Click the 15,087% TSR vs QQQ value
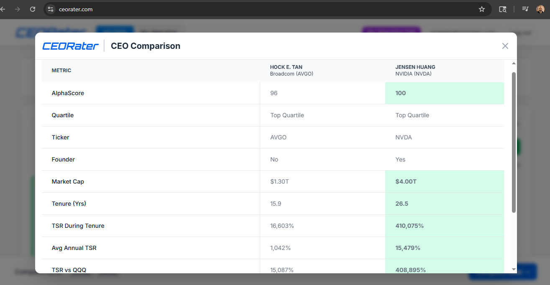The image size is (550, 285). point(282,270)
